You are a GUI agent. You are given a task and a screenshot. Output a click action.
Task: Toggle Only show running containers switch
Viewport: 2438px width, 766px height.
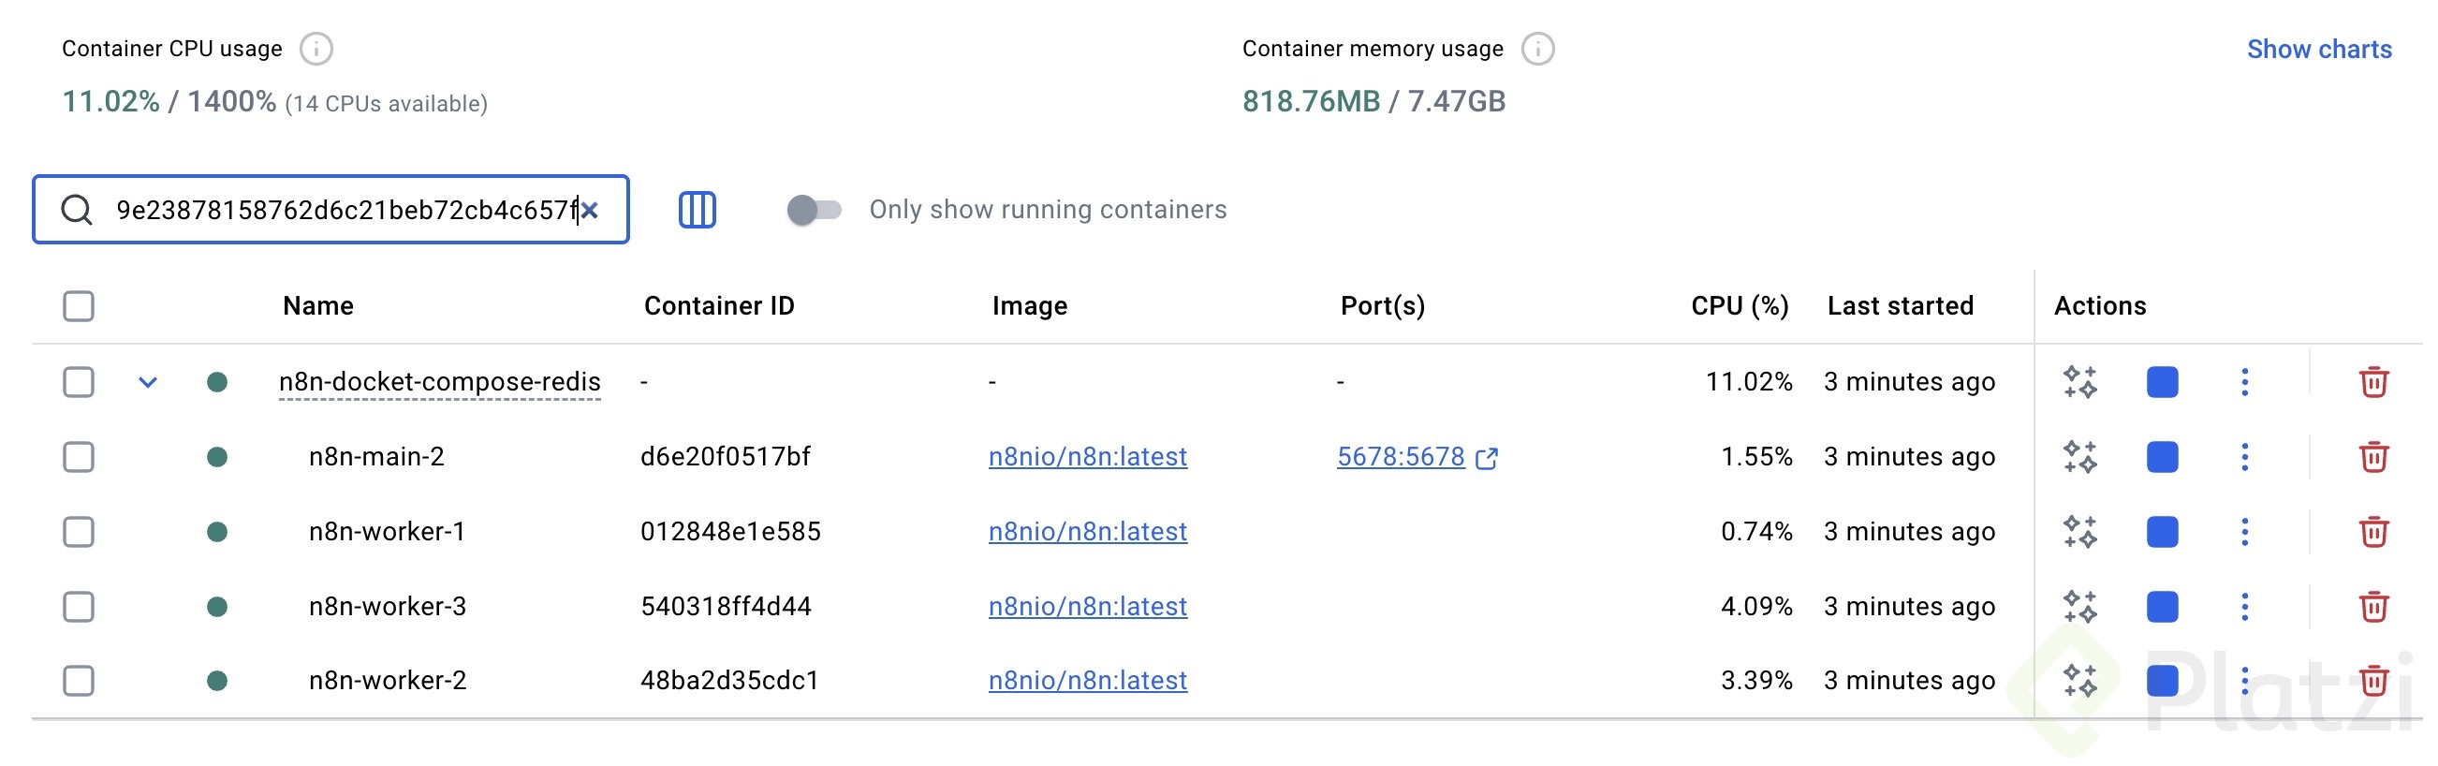(814, 209)
